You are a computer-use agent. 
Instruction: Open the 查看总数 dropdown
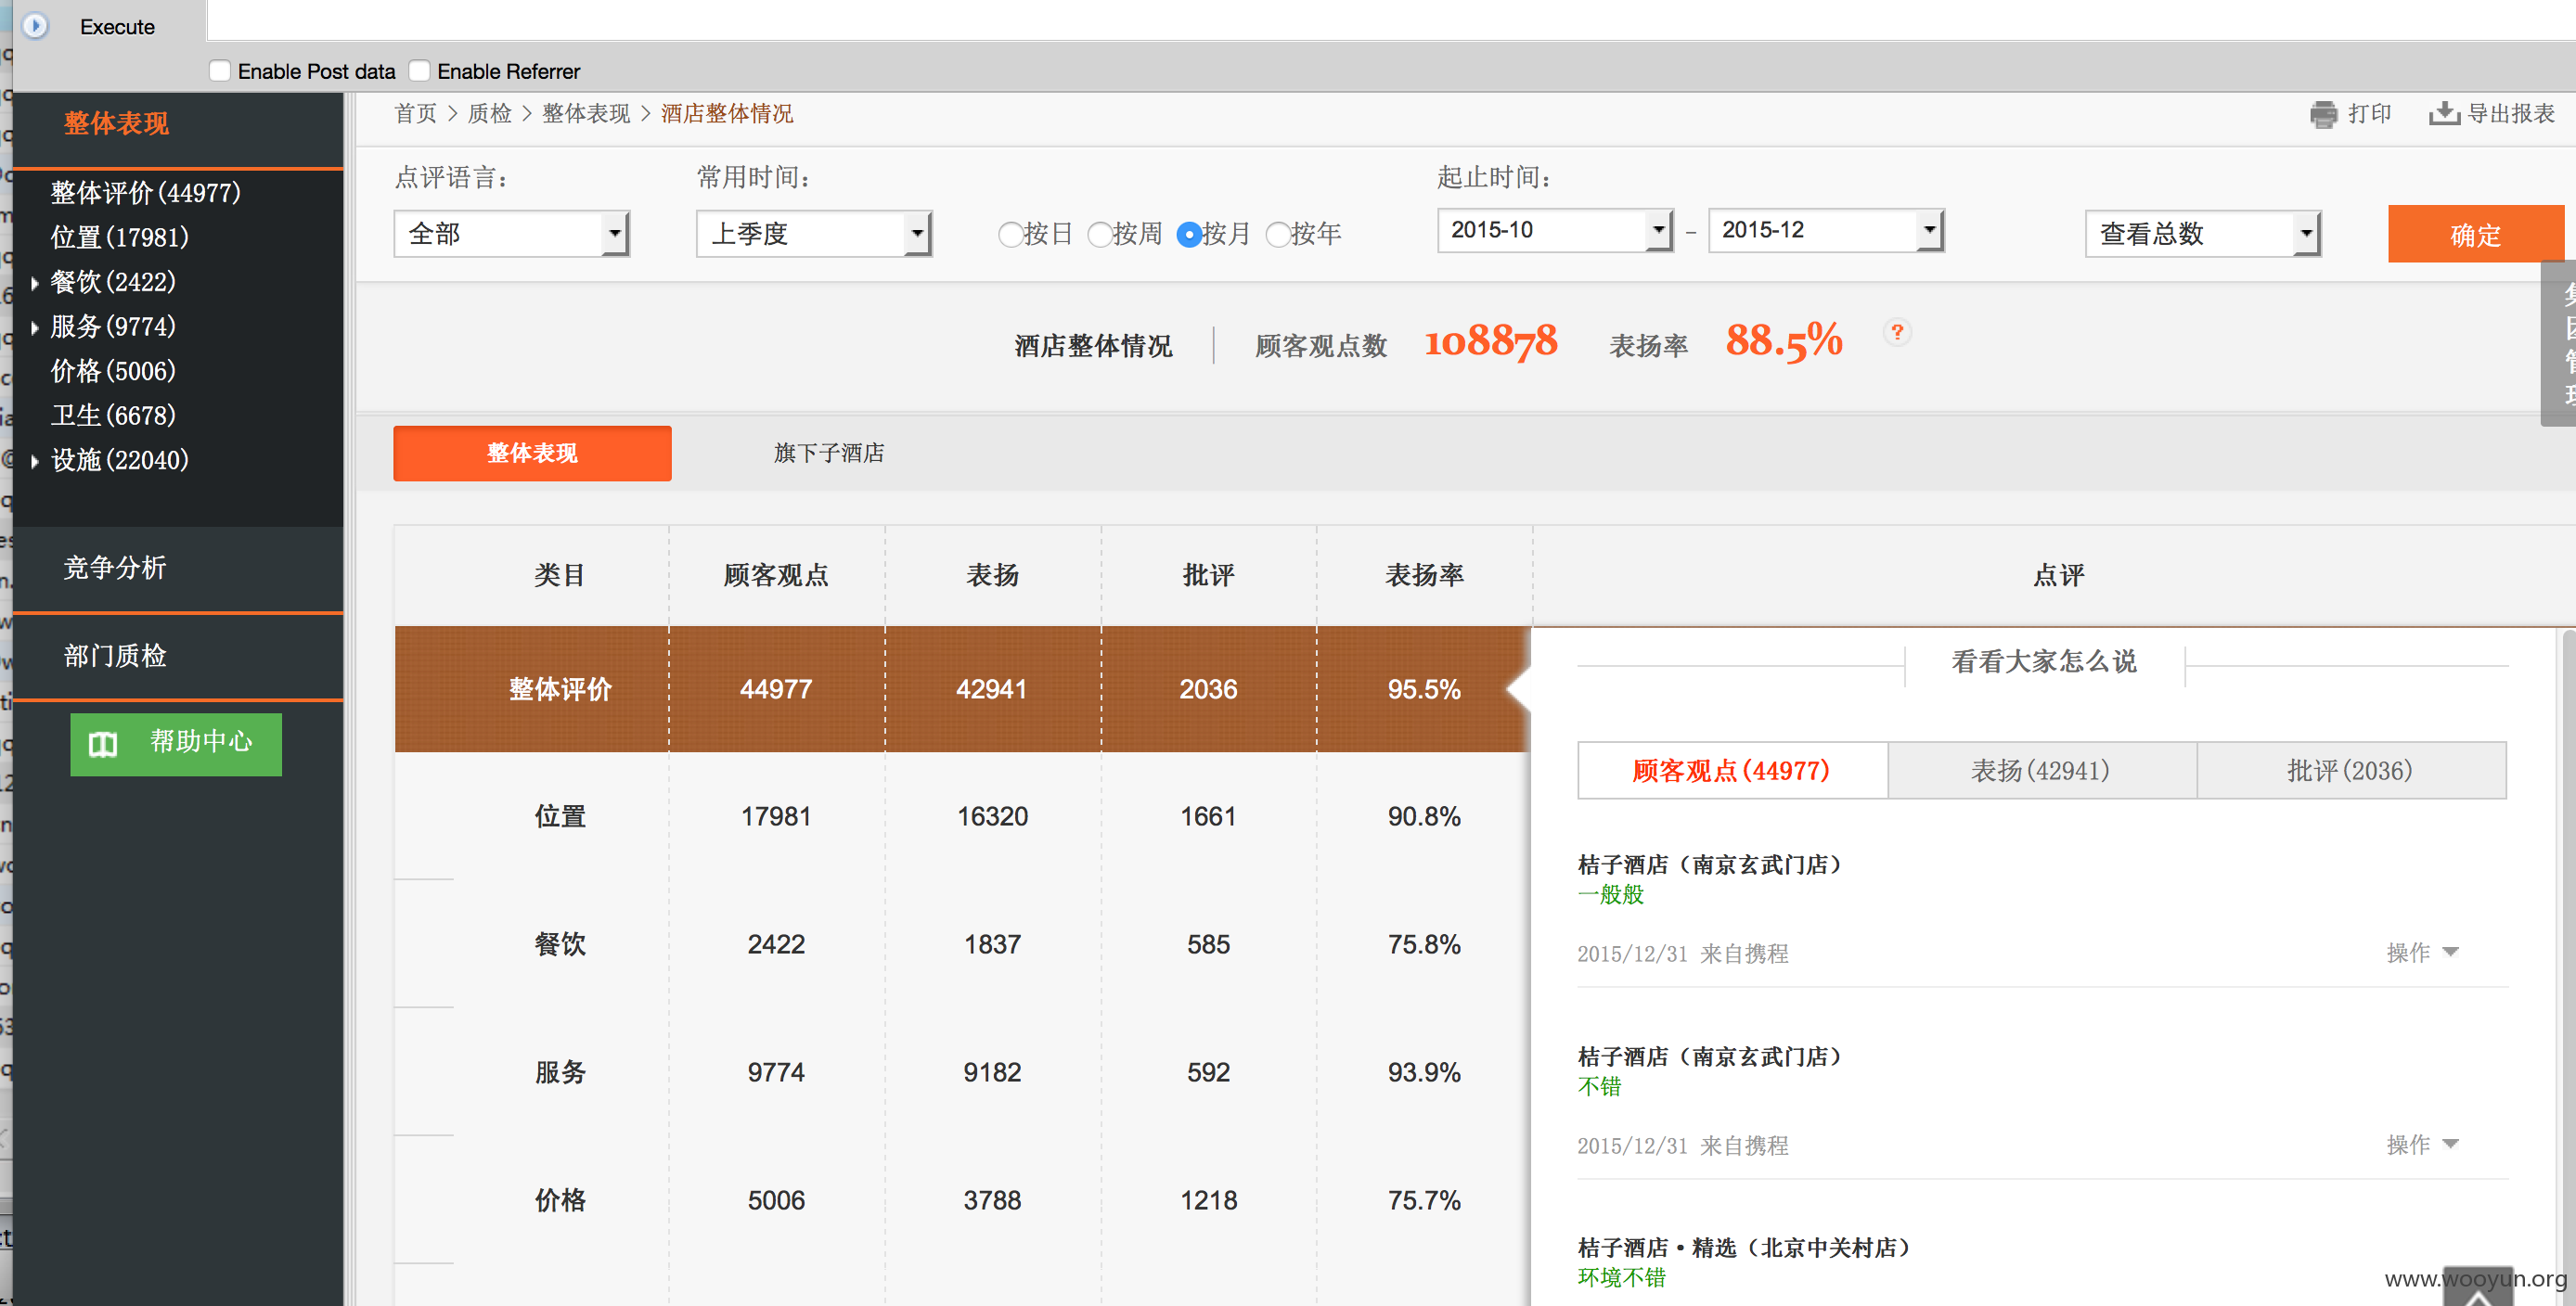2202,234
